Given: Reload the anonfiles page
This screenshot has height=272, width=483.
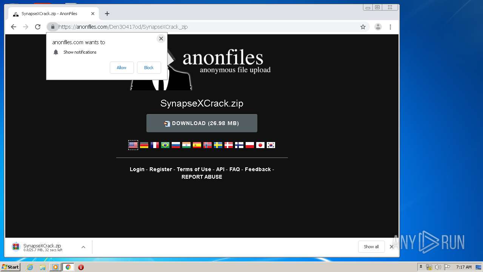Looking at the screenshot, I should click(x=38, y=27).
